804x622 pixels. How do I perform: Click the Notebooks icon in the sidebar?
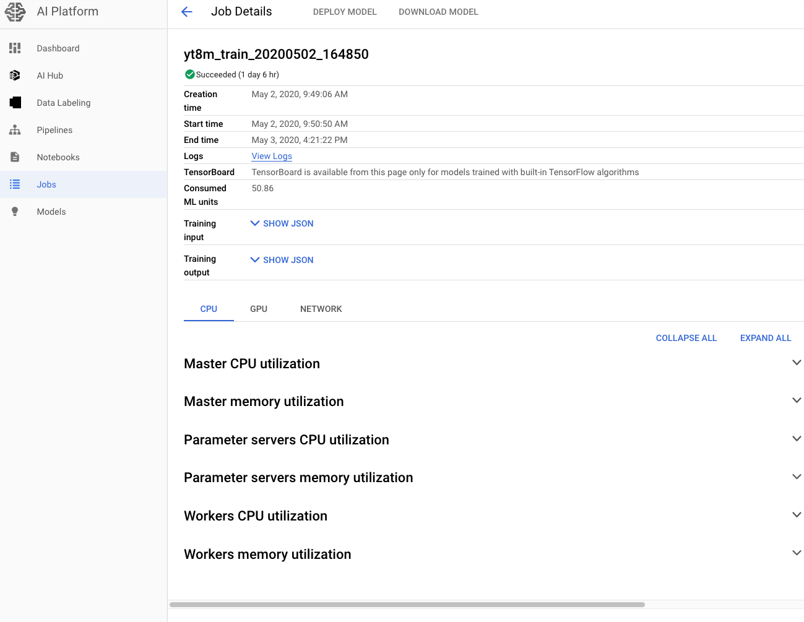point(15,157)
